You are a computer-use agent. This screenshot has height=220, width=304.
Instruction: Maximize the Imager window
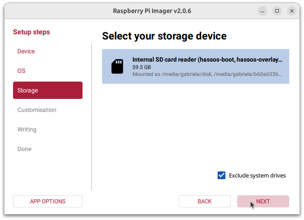[x=277, y=10]
